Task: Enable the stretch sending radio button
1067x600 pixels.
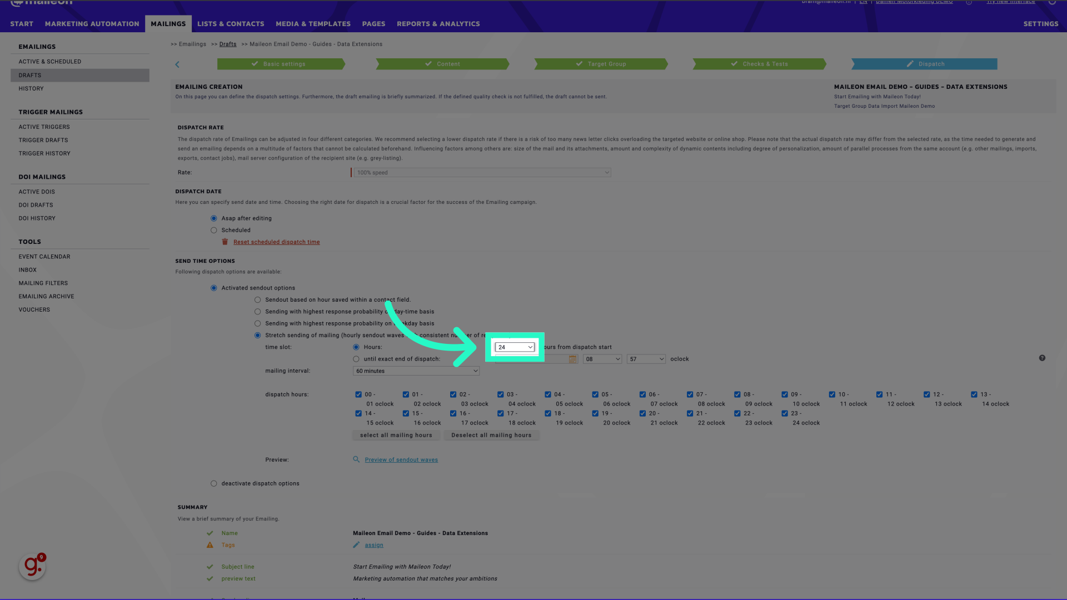Action: [x=258, y=336]
